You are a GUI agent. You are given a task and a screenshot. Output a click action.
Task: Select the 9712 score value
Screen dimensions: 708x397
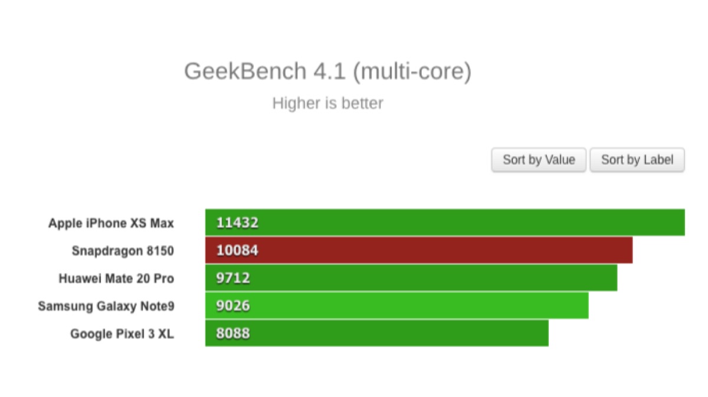233,278
